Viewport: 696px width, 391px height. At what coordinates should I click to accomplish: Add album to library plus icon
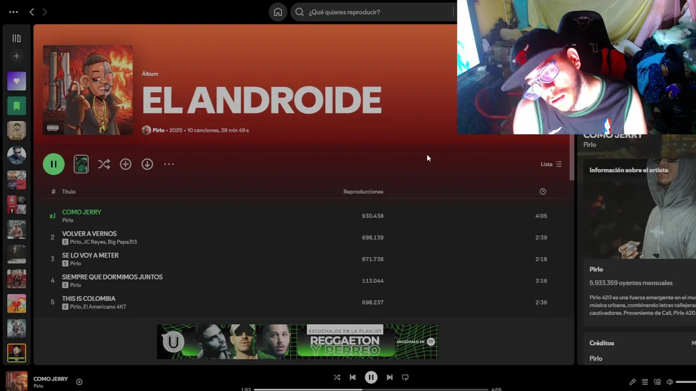(126, 164)
